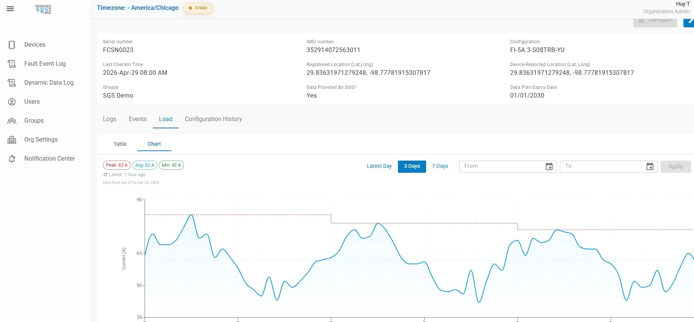Click the Fault Event Log icon
Screen dimensions: 694x322
[x=12, y=64]
